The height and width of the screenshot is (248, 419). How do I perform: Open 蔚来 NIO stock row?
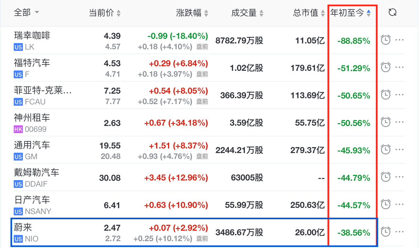pyautogui.click(x=23, y=227)
